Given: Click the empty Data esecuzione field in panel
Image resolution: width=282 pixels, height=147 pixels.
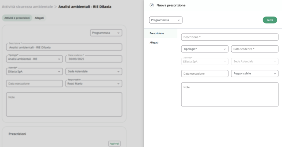Looking at the screenshot, I should pyautogui.click(x=205, y=73).
